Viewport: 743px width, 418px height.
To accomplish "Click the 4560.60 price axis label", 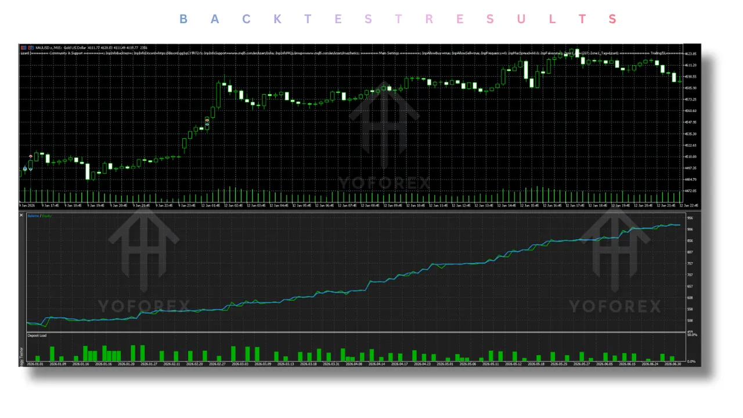I will click(691, 110).
